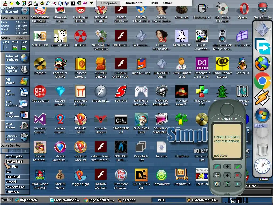This screenshot has height=205, width=273.
Task: Click the purple book icon in top toolbar
Action: pyautogui.click(x=85, y=3)
